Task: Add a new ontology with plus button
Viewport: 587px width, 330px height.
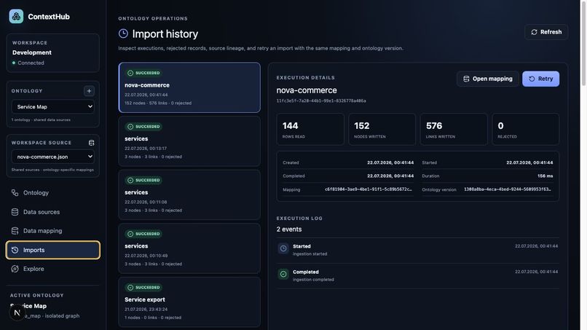Action: pyautogui.click(x=89, y=91)
